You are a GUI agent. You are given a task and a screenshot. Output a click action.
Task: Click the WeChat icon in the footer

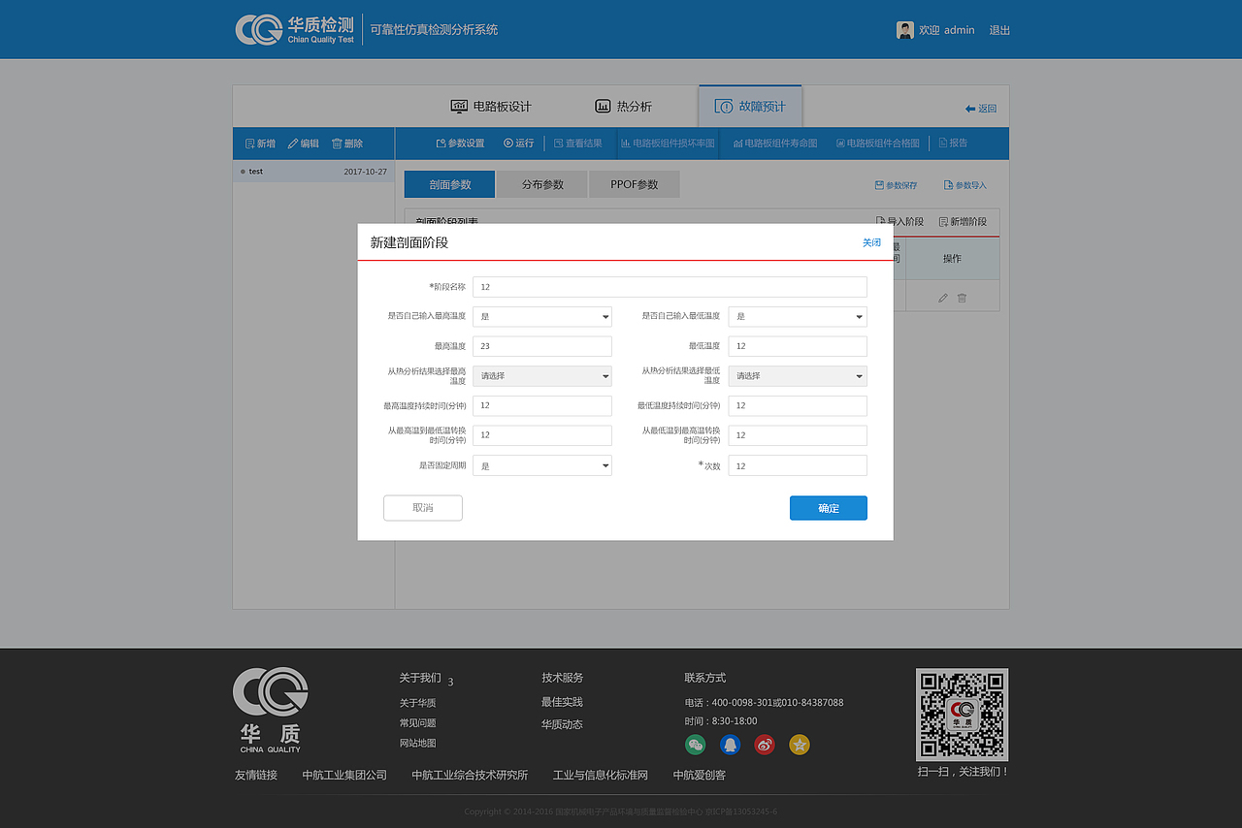coord(695,745)
